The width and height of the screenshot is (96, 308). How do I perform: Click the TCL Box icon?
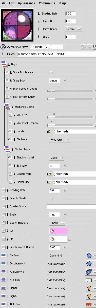click(89, 304)
